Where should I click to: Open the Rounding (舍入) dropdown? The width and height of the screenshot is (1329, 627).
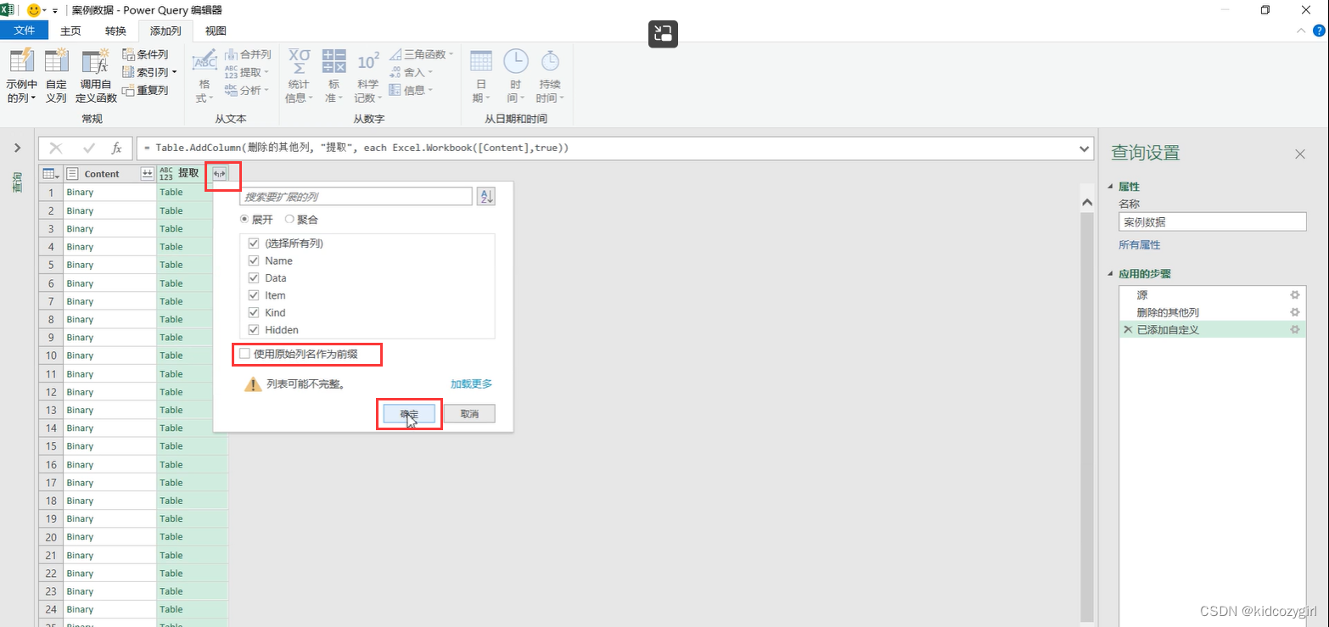430,73
